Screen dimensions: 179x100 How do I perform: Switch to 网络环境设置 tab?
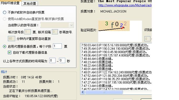(10, 3)
